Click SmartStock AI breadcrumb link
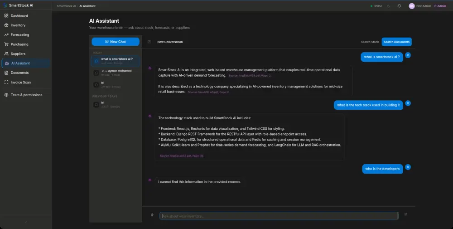453x229 pixels. coord(66,6)
